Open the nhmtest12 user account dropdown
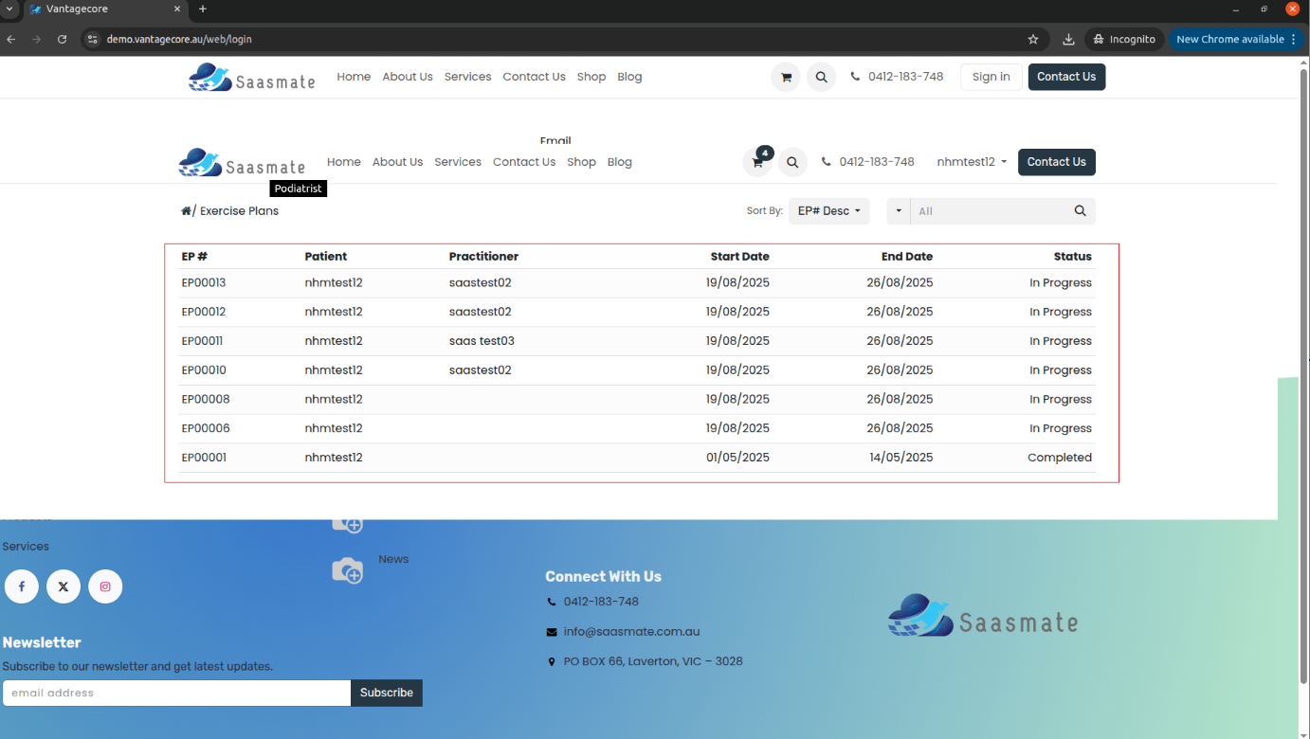1310x739 pixels. (972, 162)
